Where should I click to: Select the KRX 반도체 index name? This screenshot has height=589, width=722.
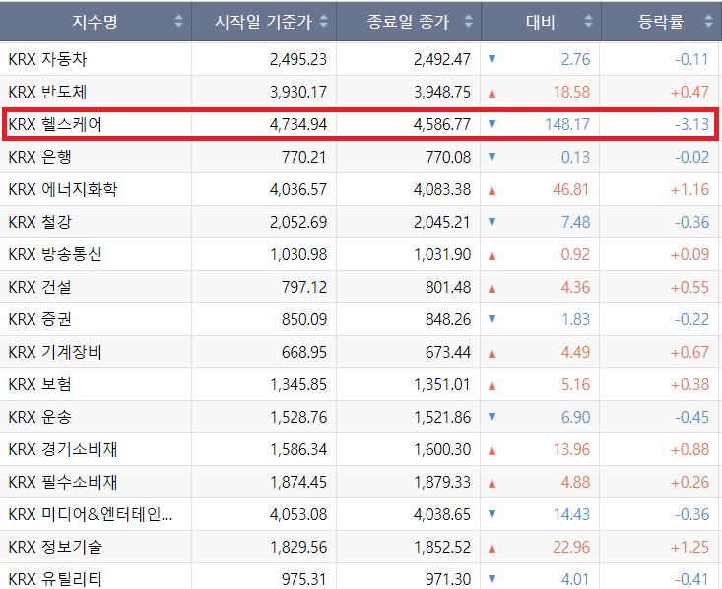(47, 92)
